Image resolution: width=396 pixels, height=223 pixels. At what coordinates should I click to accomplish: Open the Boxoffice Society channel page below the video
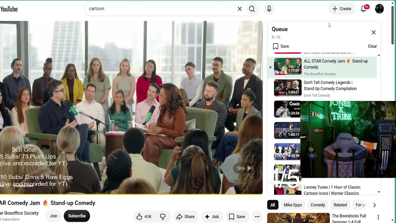(19, 213)
